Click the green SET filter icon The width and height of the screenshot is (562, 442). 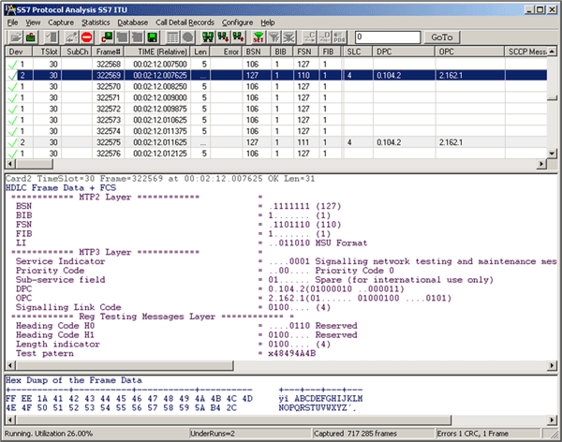click(259, 37)
